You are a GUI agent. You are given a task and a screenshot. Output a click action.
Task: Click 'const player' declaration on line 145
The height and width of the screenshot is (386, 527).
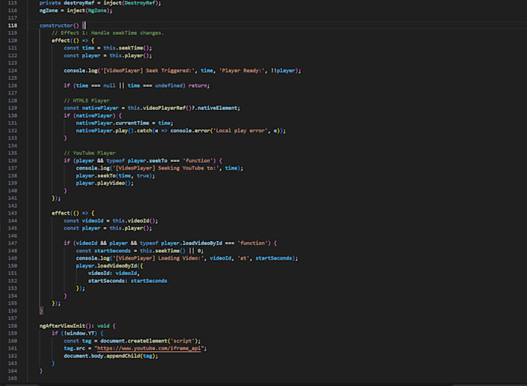(x=82, y=229)
